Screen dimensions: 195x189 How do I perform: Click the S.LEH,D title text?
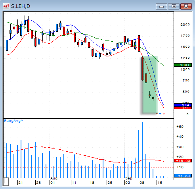point(21,6)
